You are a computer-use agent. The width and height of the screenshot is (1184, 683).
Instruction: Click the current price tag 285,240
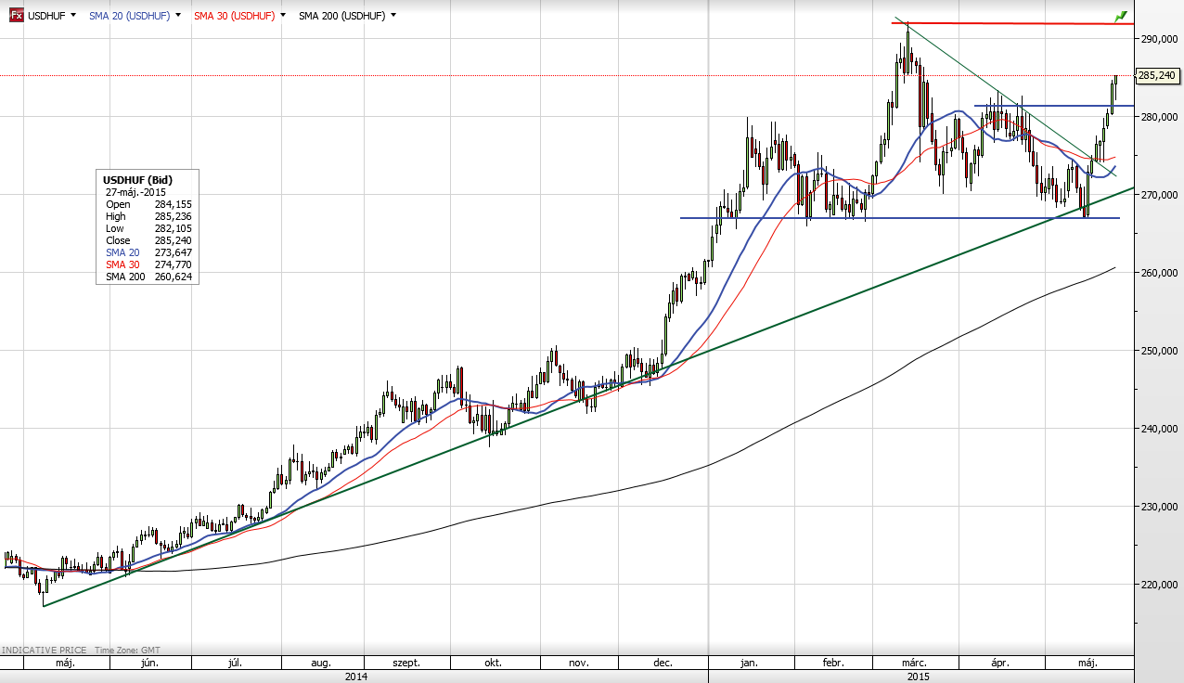(x=1156, y=76)
